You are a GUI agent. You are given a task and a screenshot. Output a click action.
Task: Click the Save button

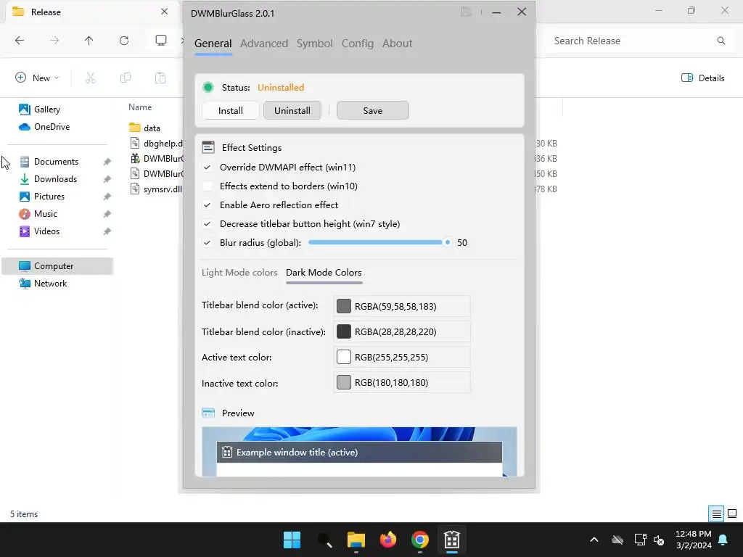(x=372, y=110)
